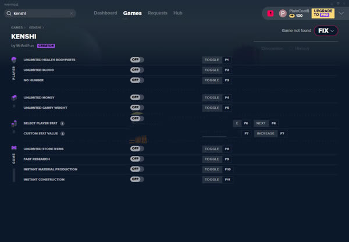349x242 pixels.
Task: Enable the Unlimited Blood switch
Action: point(137,70)
